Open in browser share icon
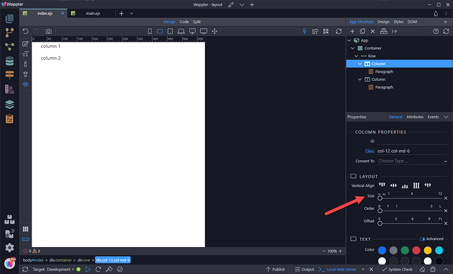 (315, 31)
